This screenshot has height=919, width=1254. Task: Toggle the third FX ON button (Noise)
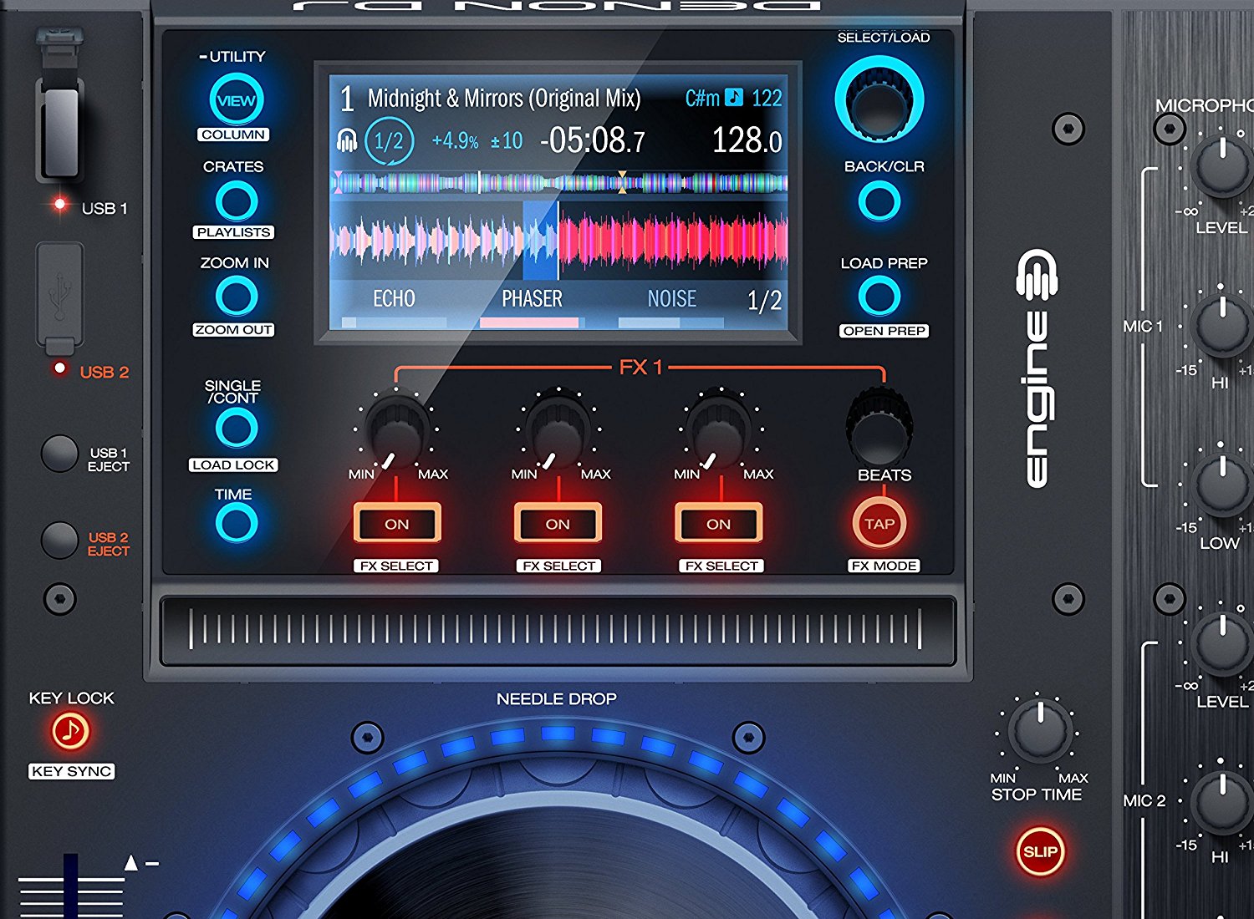point(719,524)
